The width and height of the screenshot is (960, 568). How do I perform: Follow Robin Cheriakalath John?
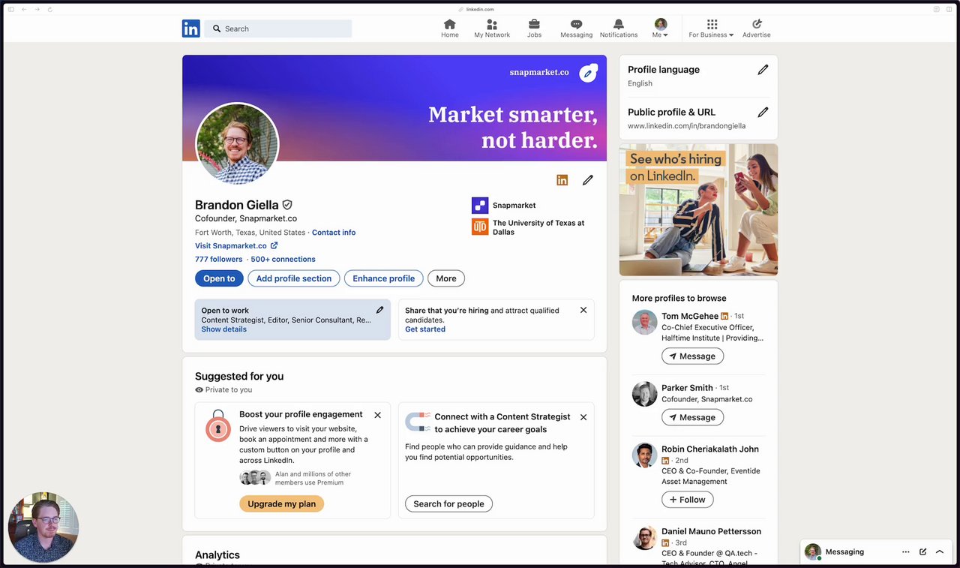coord(688,500)
